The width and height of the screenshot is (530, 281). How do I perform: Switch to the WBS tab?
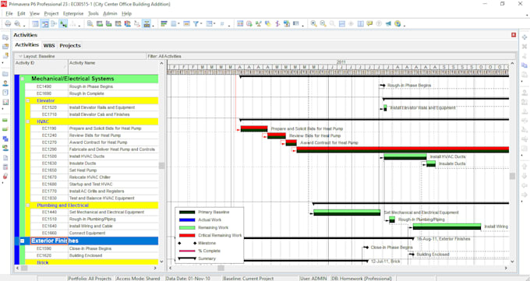(49, 45)
